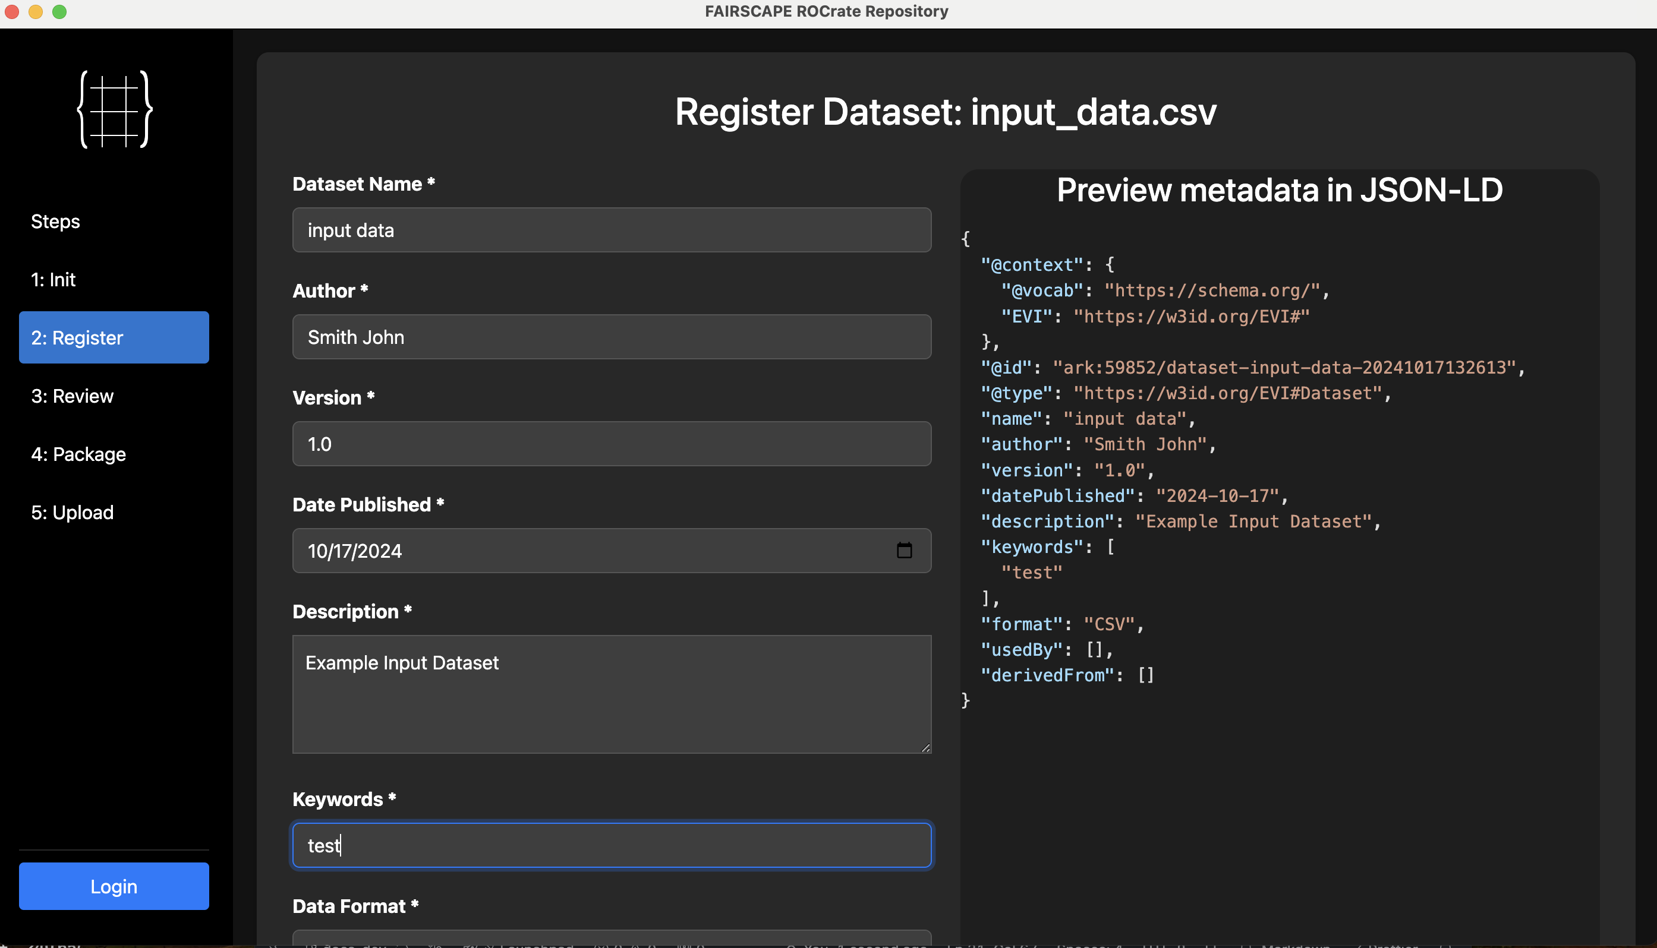Click the "version": "1.0" JSON line
1657x948 pixels.
click(x=1067, y=470)
